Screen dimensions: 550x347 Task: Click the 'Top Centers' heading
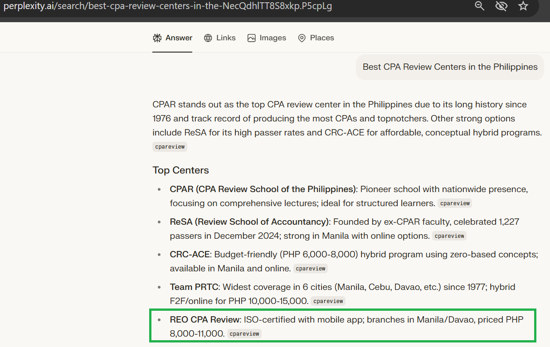180,170
